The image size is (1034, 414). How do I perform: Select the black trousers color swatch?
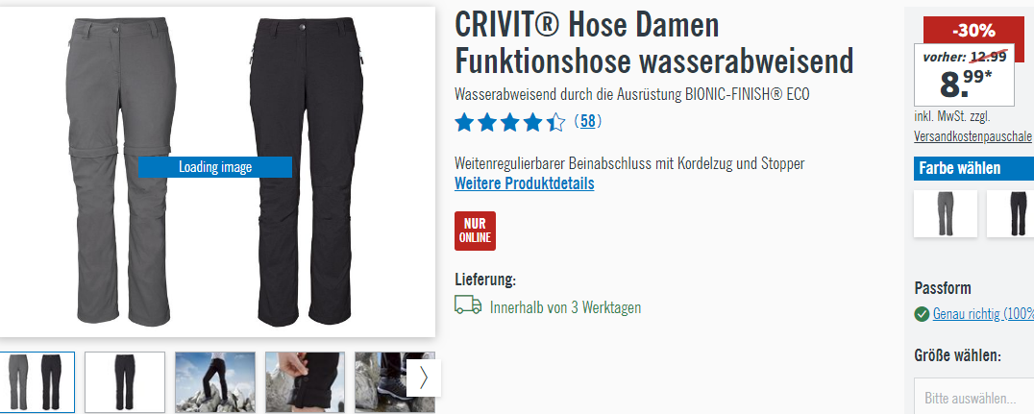pyautogui.click(x=1010, y=213)
